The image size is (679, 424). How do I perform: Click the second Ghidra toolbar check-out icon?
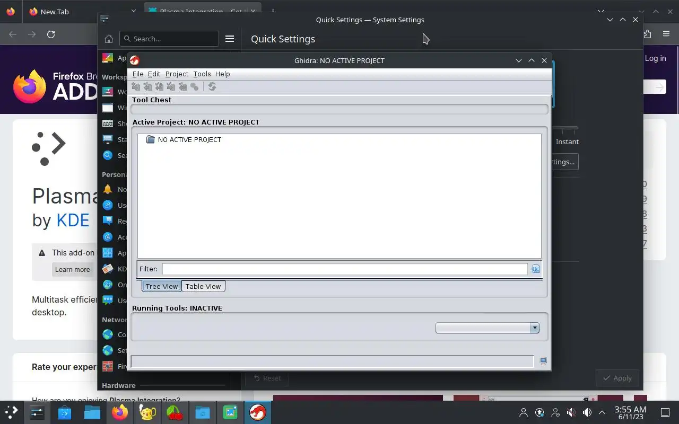148,86
